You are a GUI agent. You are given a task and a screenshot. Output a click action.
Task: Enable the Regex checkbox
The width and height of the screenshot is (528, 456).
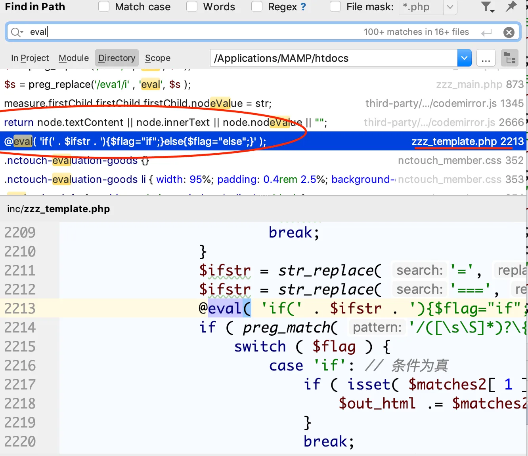[x=257, y=7]
